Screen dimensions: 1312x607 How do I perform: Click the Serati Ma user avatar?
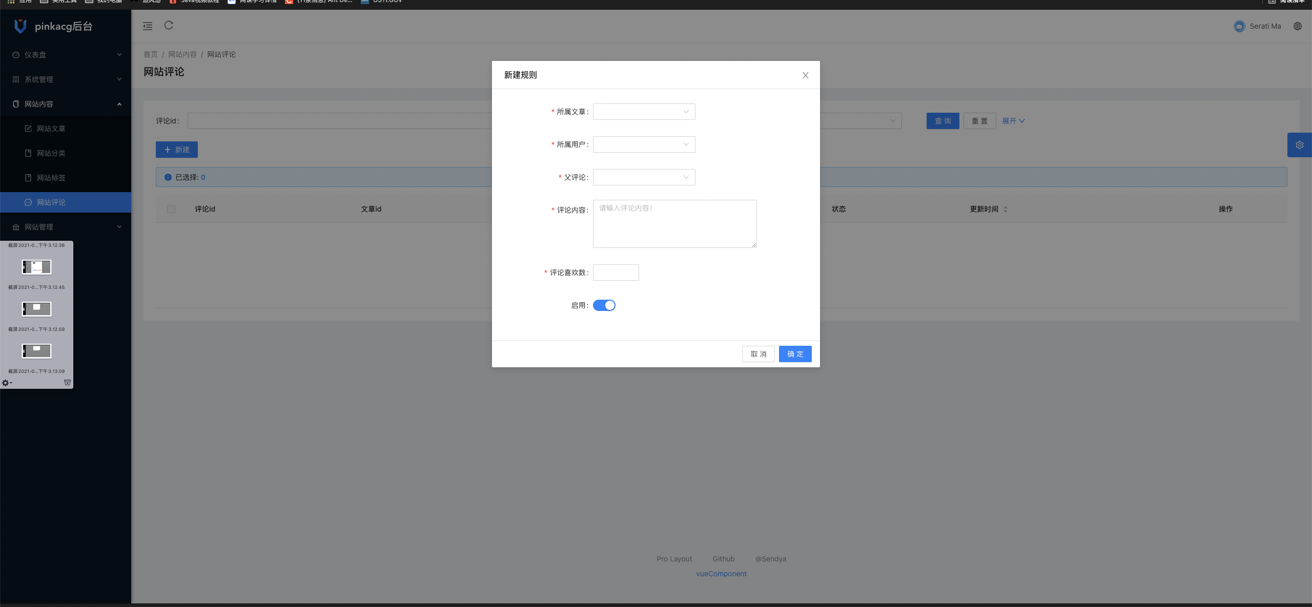[x=1239, y=26]
